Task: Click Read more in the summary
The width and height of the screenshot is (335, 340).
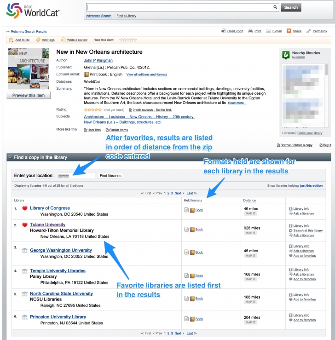Action: 237,103
